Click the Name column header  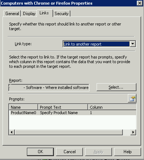pos(23,107)
